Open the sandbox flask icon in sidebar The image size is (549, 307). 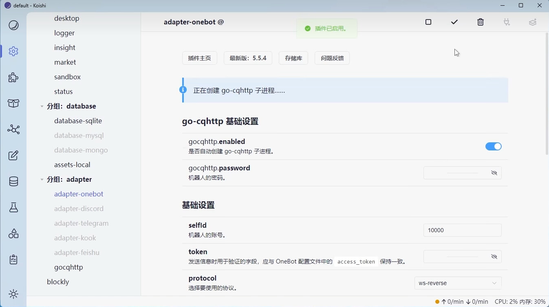(x=13, y=207)
